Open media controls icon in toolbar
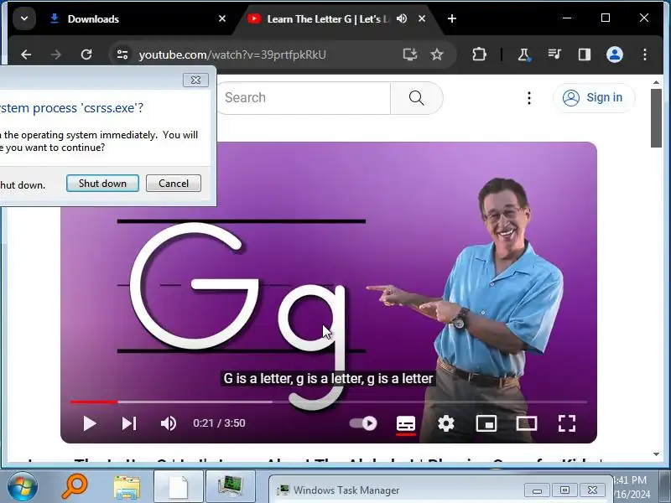 pyautogui.click(x=554, y=54)
